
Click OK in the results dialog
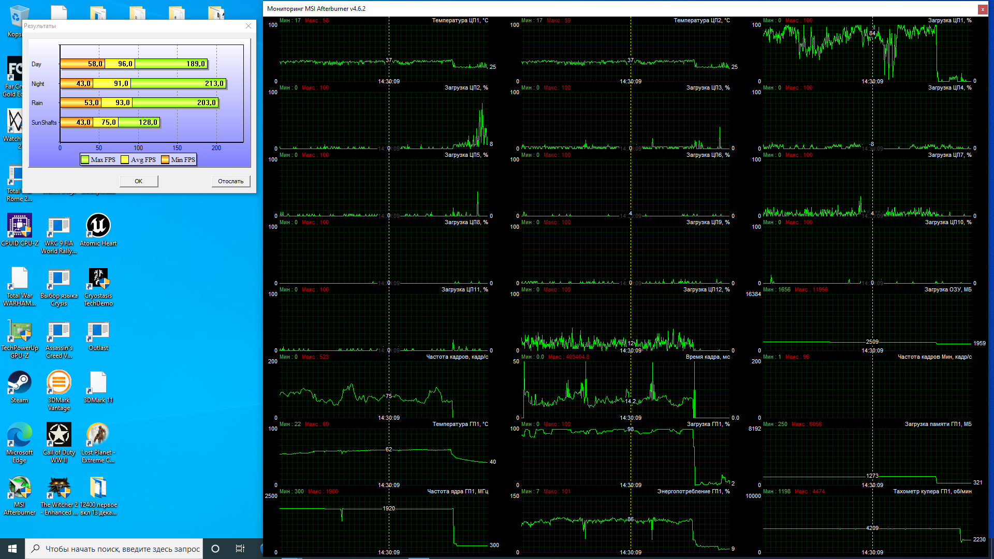tap(138, 181)
